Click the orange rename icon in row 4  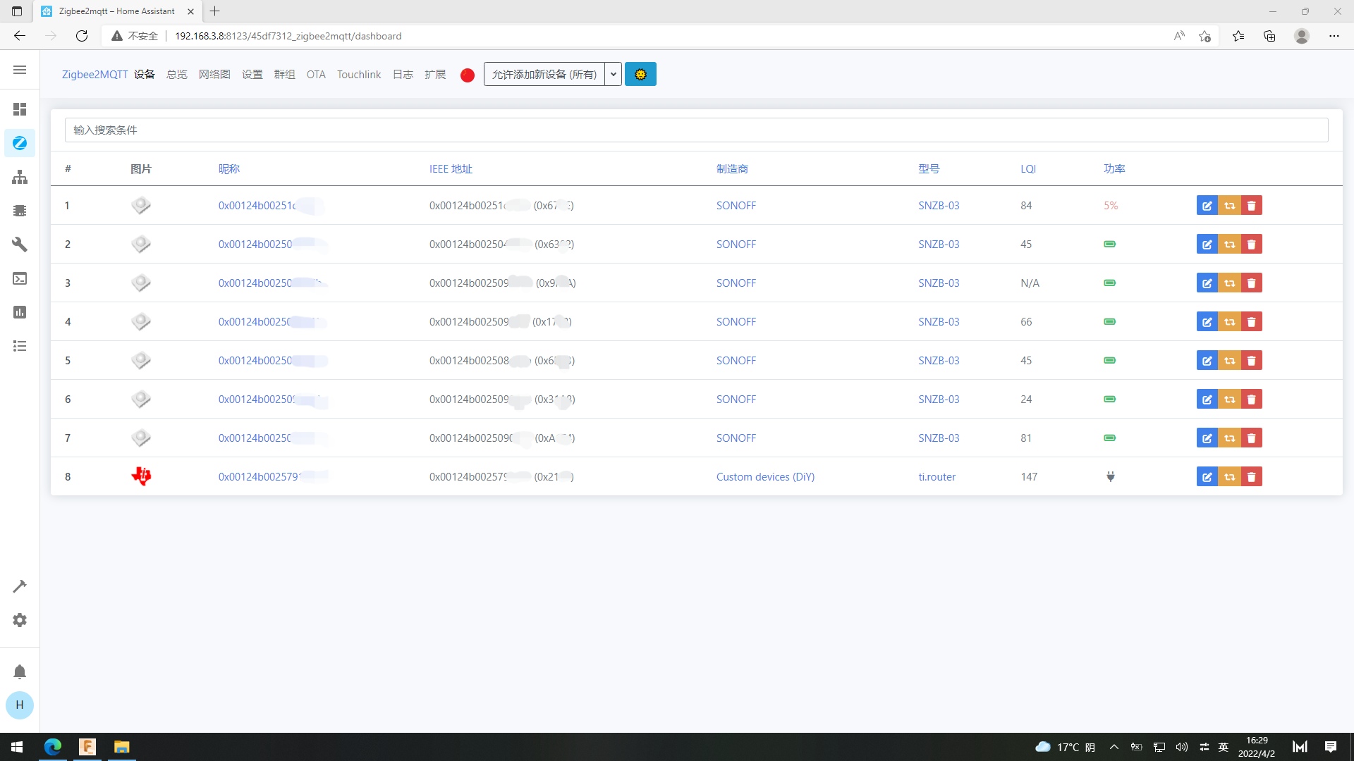1229,322
